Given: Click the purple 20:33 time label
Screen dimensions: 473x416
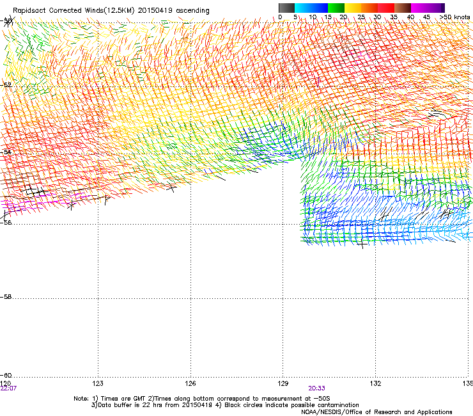Looking at the screenshot, I should 317,388.
